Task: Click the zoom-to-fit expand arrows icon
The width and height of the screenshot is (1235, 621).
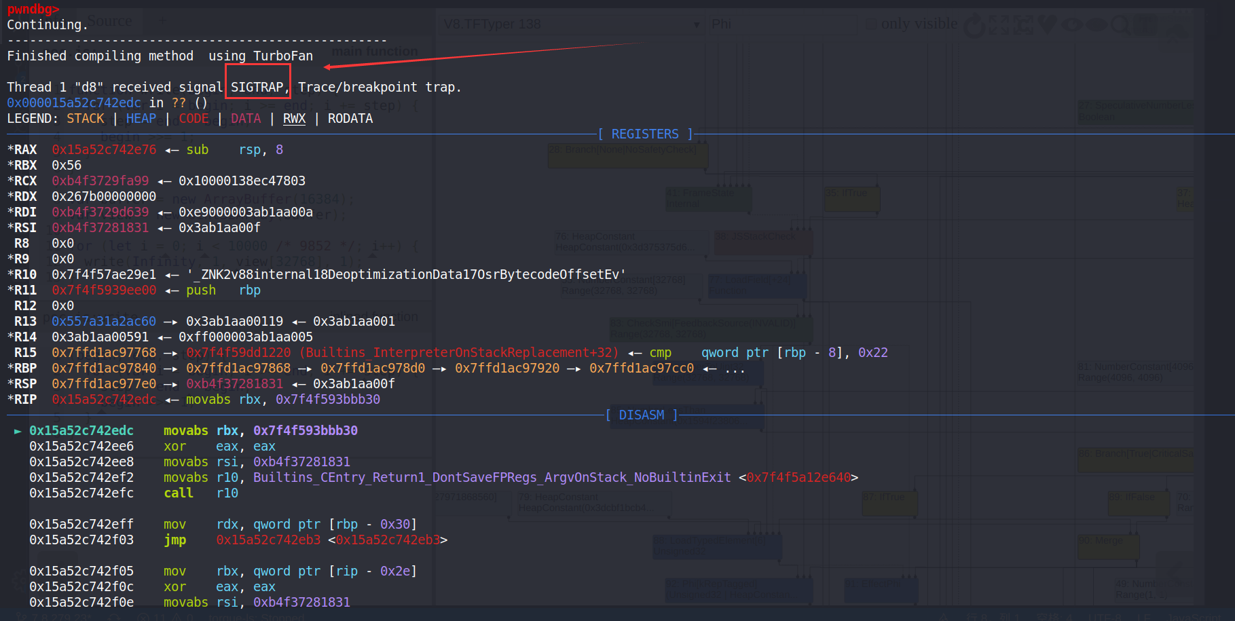Action: coord(998,25)
